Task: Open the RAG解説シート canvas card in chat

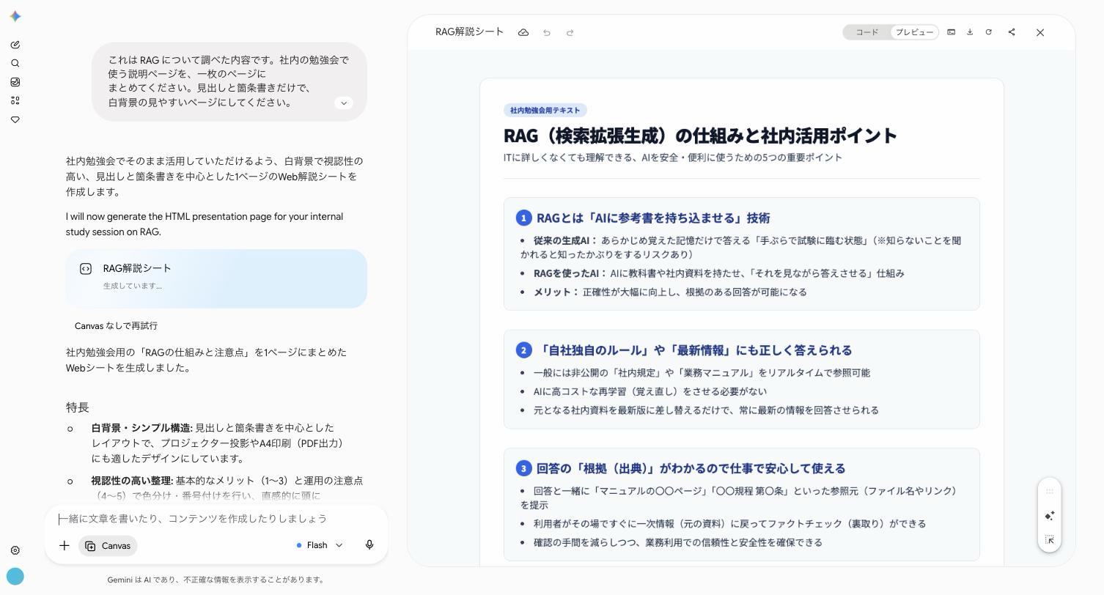Action: click(216, 278)
